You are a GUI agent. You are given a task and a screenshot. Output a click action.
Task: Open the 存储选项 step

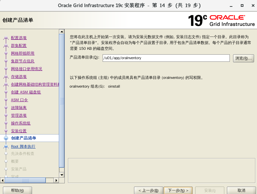(19, 77)
